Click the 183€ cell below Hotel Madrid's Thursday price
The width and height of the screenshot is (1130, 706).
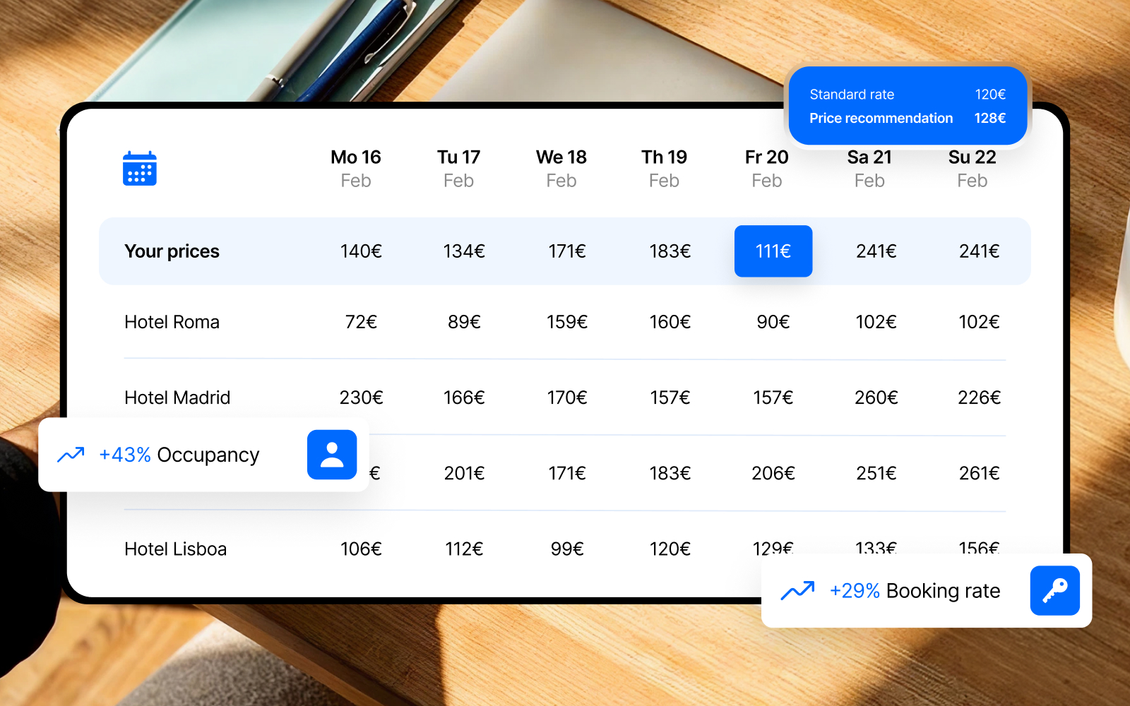click(670, 473)
